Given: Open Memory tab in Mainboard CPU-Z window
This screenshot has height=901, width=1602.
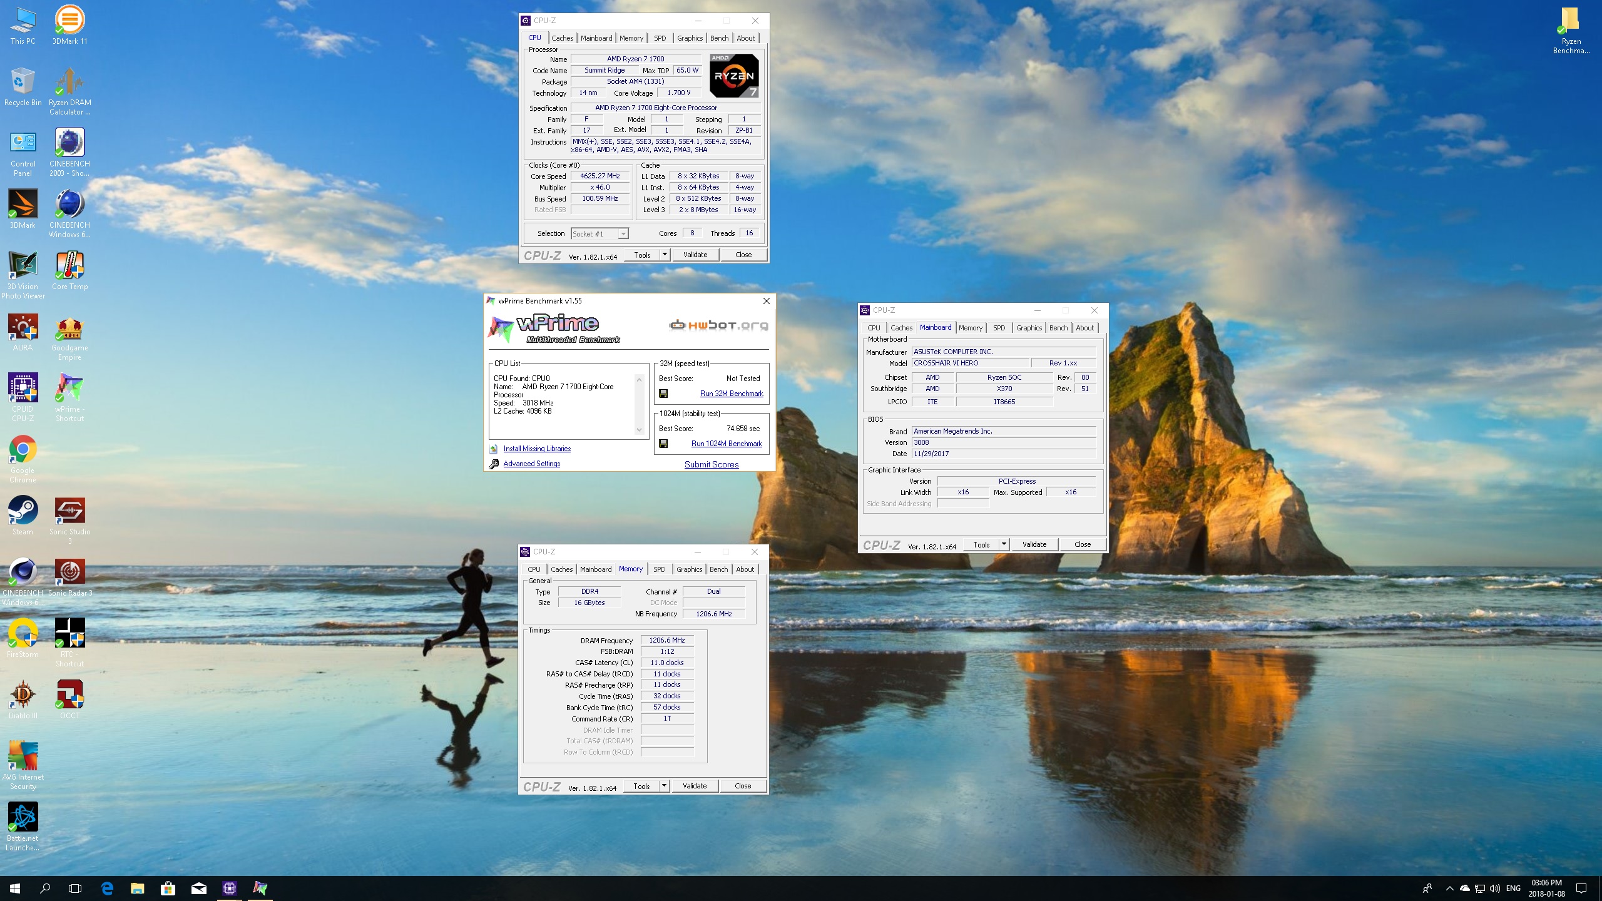Looking at the screenshot, I should click(970, 328).
